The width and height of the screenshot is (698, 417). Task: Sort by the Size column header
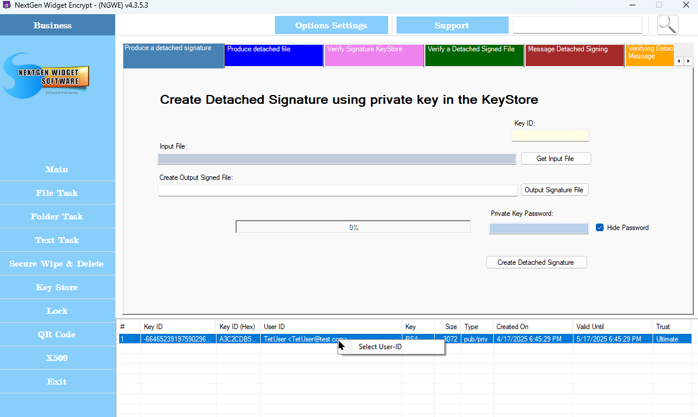[x=447, y=327]
